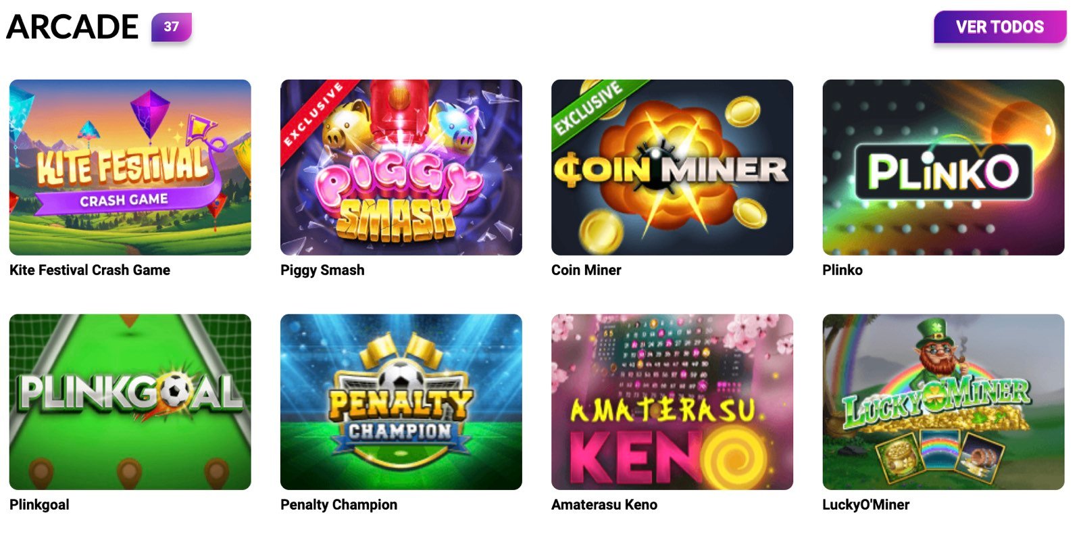Click the LuckyO'Miner title text
The width and height of the screenshot is (1081, 534).
tap(865, 505)
